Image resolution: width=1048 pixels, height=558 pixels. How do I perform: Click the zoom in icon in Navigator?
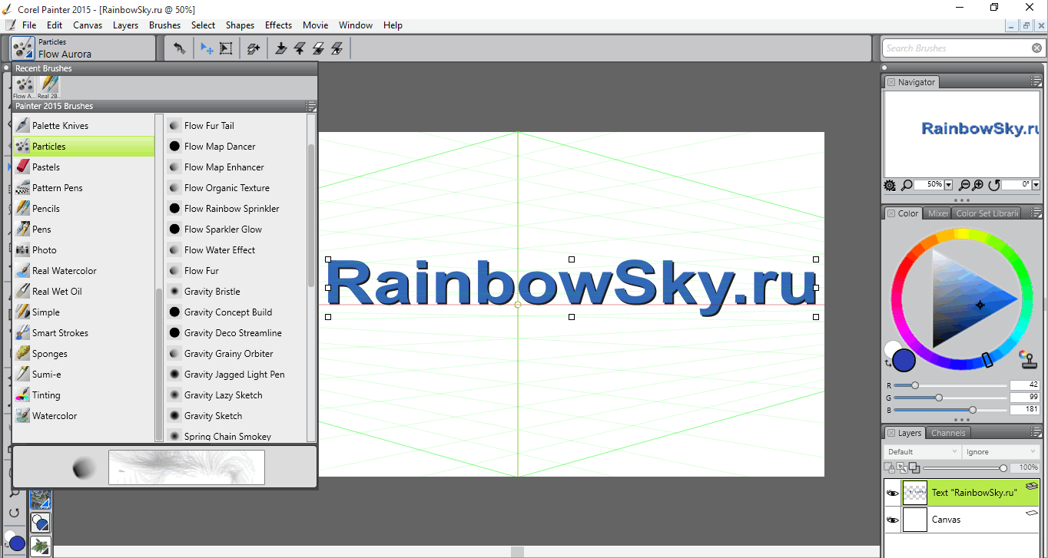coord(978,185)
